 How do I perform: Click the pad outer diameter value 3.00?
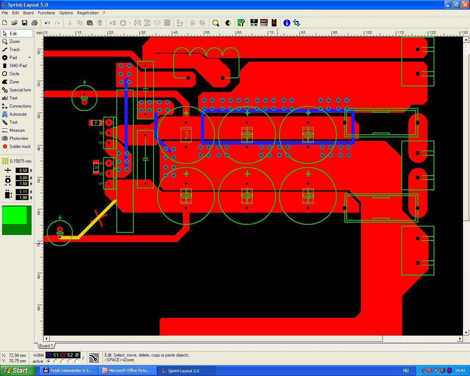pyautogui.click(x=23, y=178)
